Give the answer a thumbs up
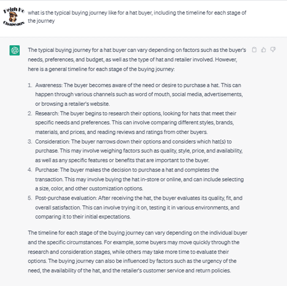 (264, 50)
